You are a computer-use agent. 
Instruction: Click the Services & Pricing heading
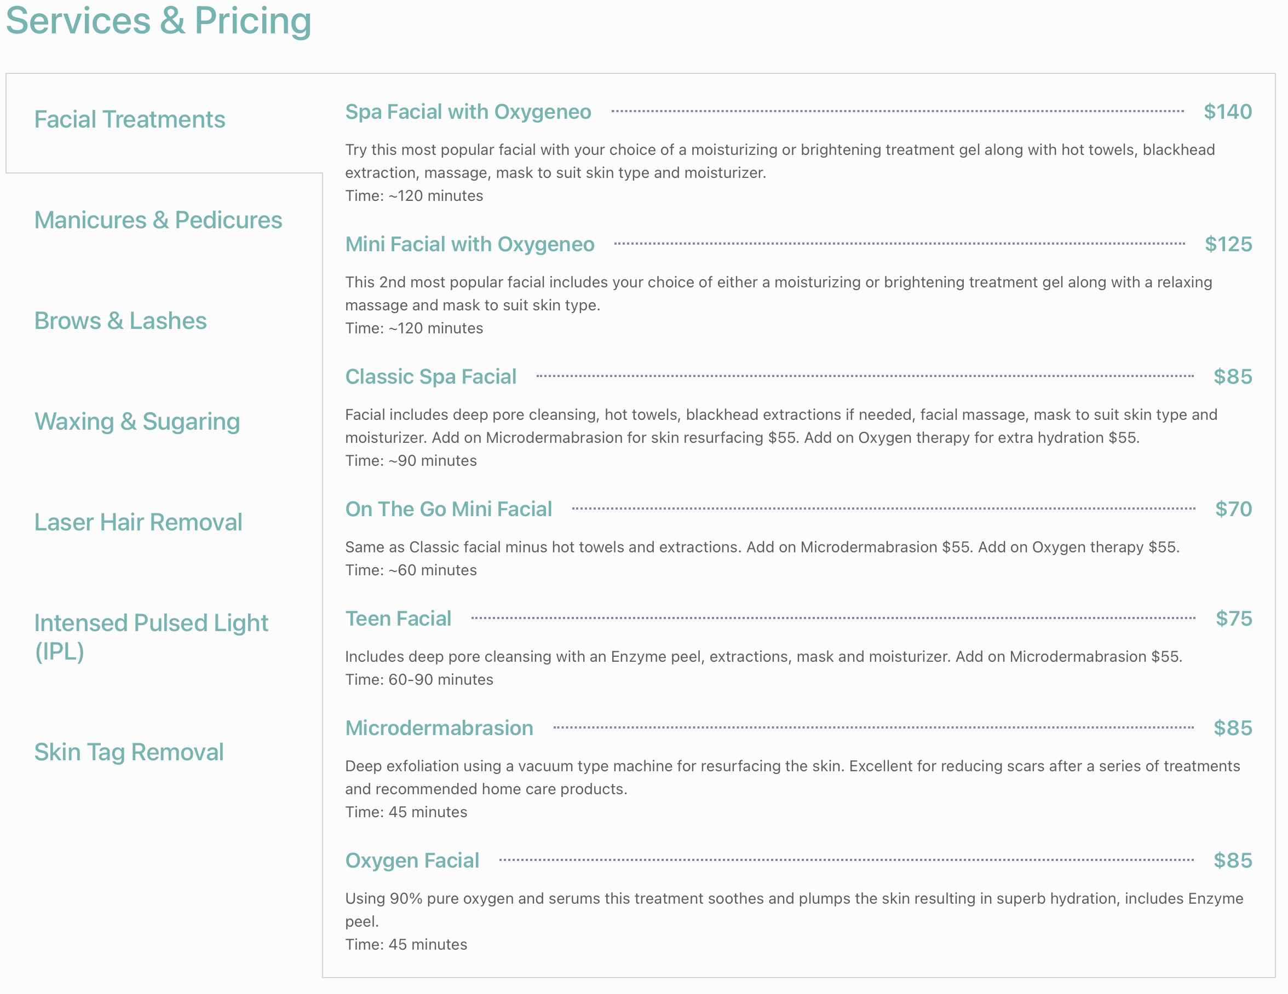click(158, 21)
